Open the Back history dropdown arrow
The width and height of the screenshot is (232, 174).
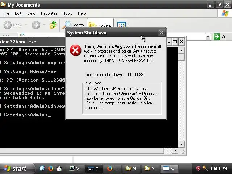tap(26, 25)
